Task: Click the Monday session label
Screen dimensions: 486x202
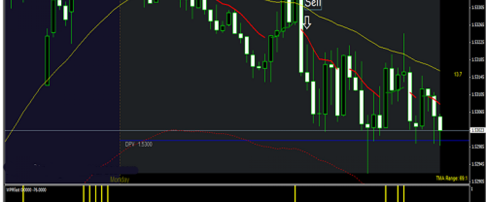Action: (x=119, y=179)
